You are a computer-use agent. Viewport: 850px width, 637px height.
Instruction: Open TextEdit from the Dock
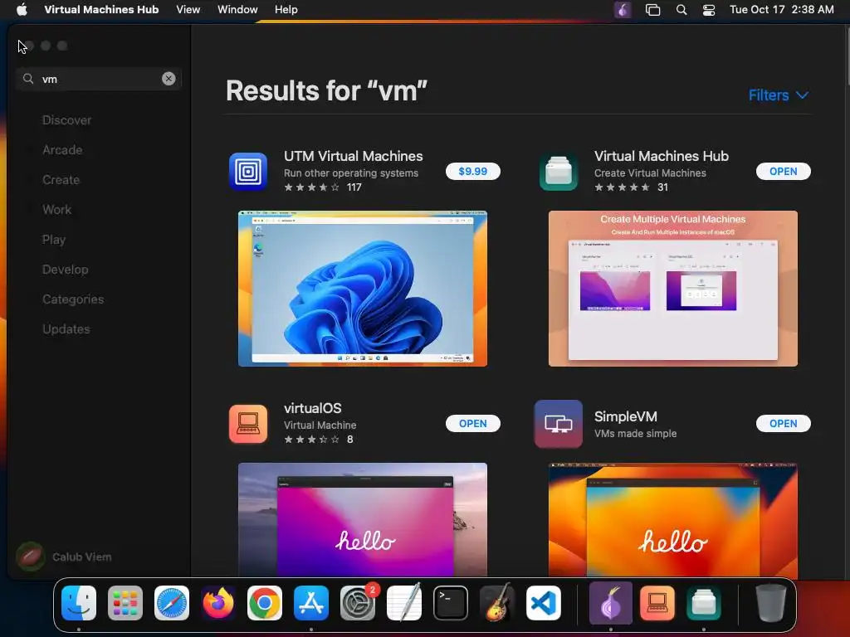pos(404,602)
